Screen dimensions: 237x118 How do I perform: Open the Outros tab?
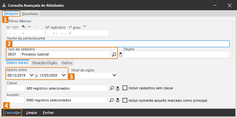67,63
